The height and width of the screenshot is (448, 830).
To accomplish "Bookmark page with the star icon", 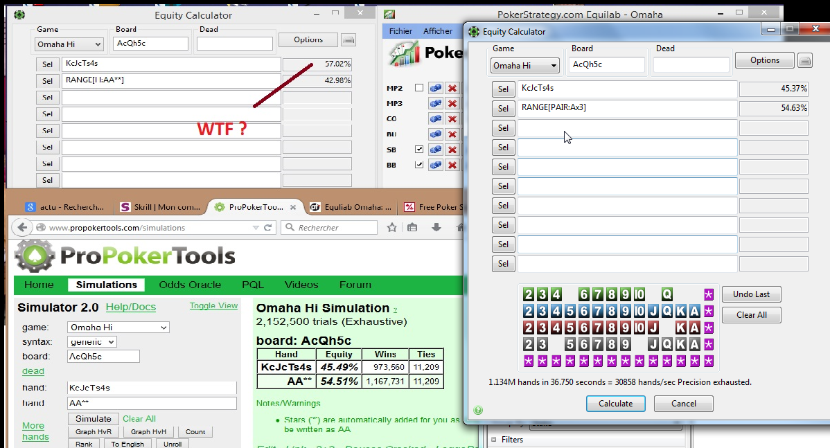I will (x=391, y=227).
